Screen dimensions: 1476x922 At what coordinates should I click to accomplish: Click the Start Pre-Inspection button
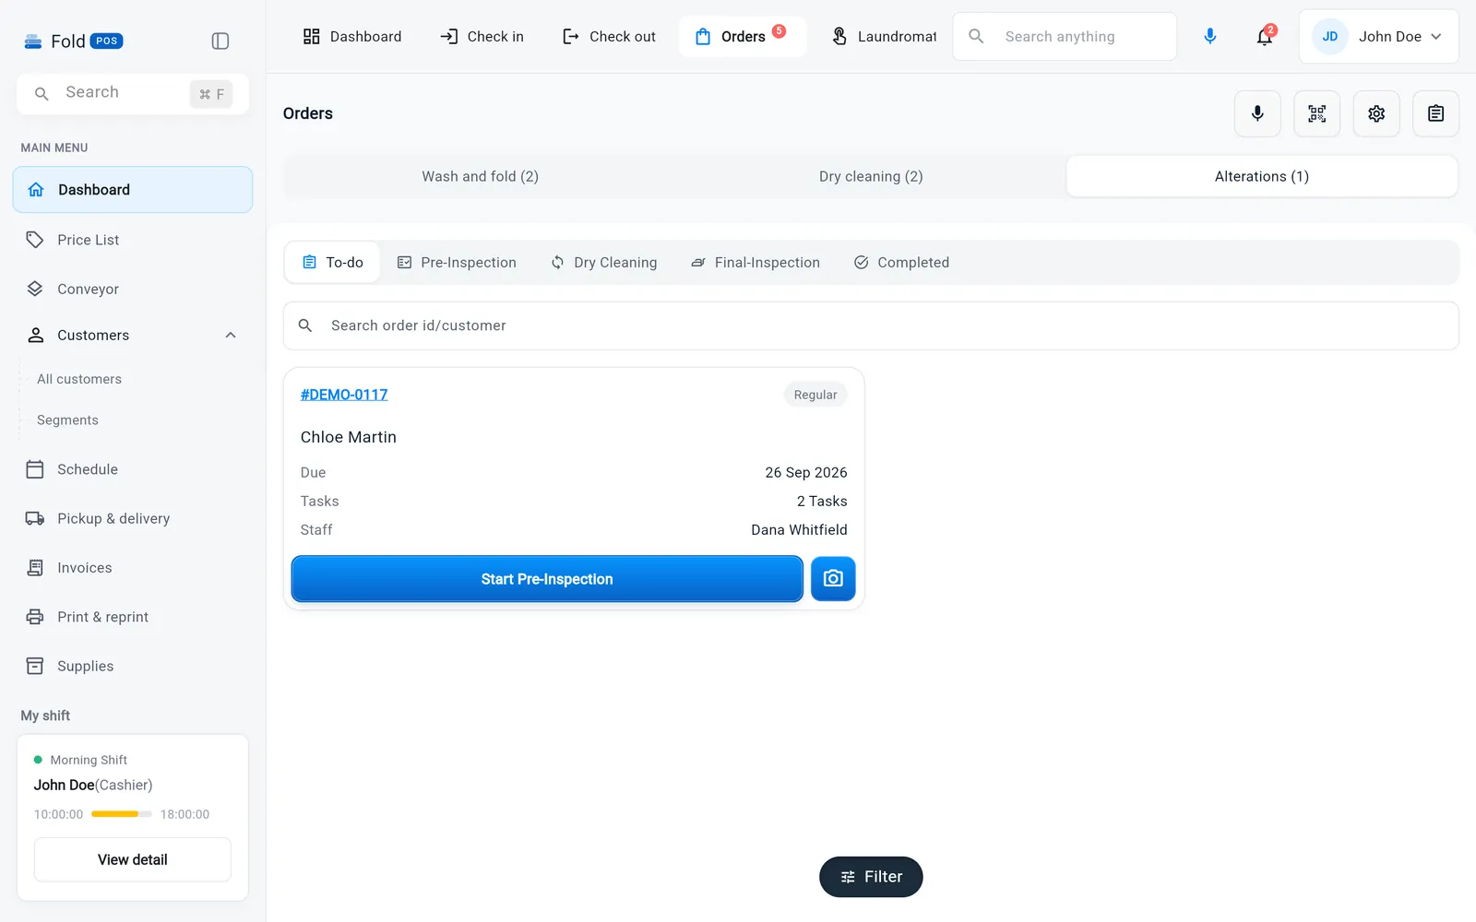[x=547, y=578]
